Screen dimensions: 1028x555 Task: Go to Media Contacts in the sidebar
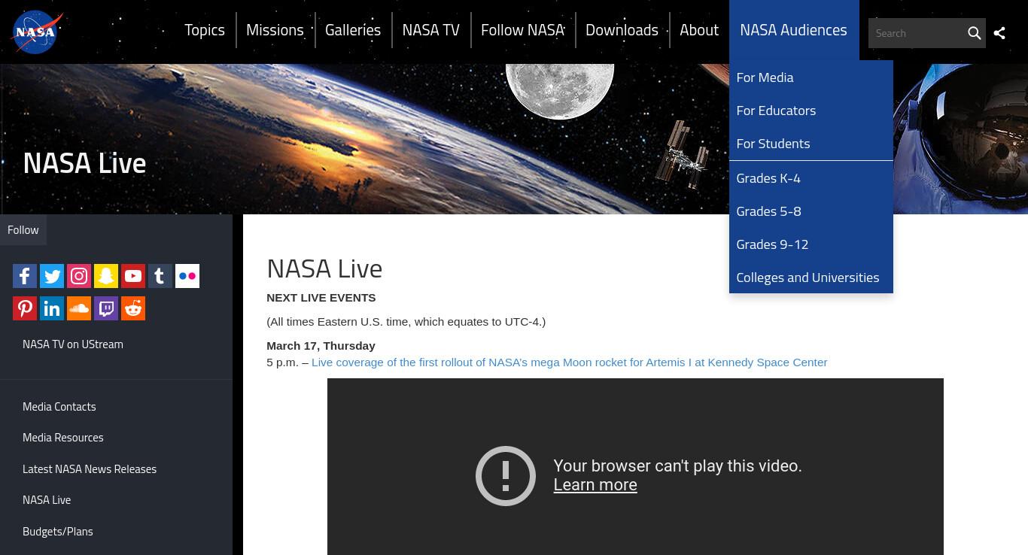[59, 407]
